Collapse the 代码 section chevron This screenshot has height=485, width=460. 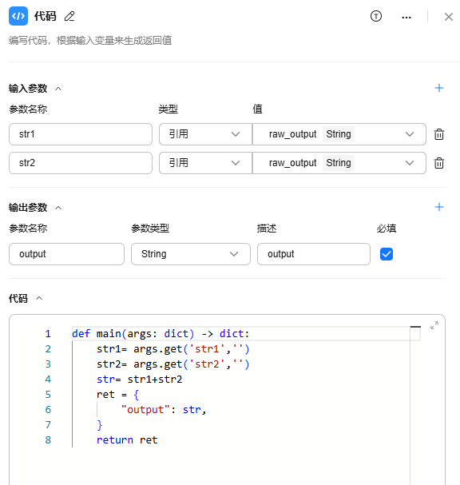(39, 299)
